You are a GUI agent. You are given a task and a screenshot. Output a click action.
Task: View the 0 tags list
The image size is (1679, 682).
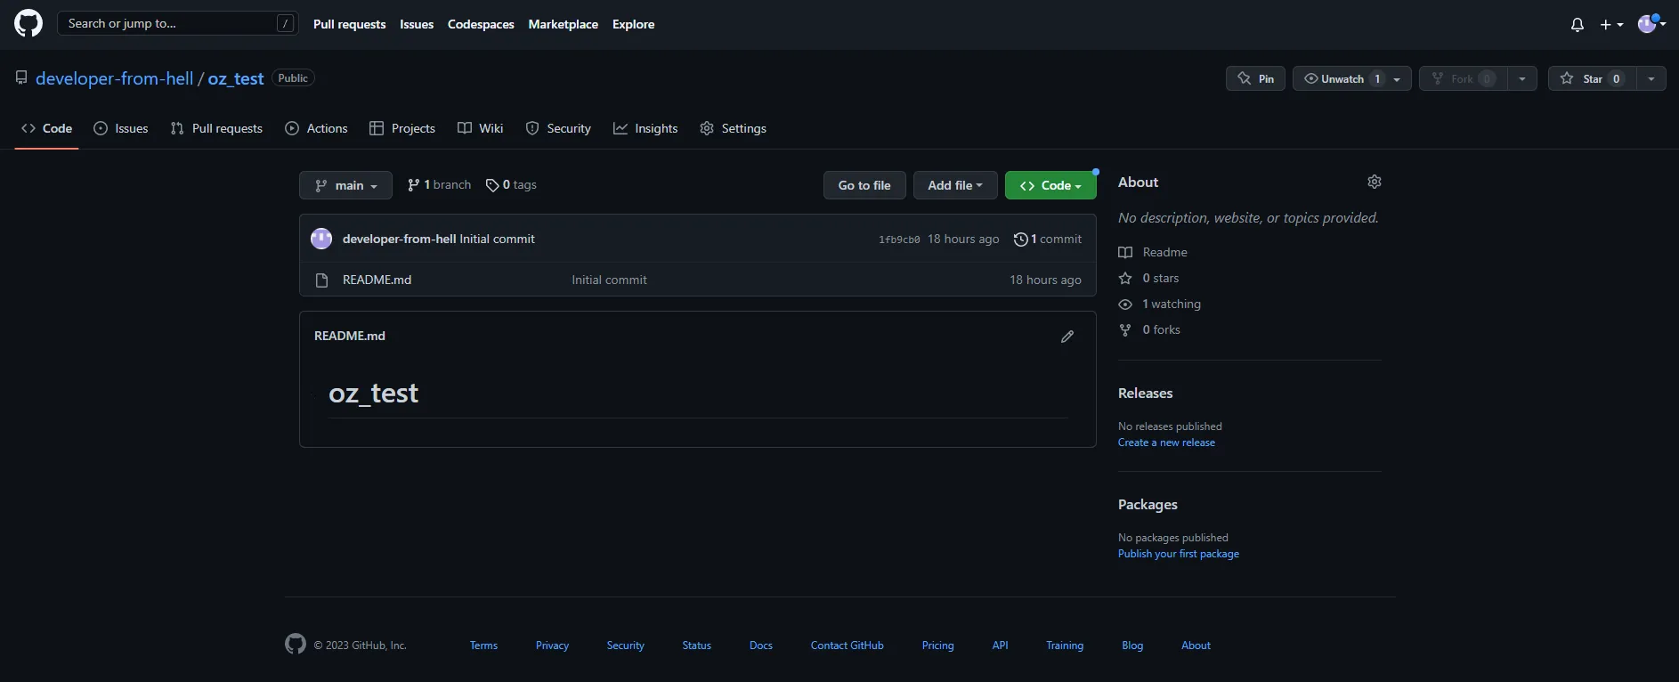tap(511, 185)
